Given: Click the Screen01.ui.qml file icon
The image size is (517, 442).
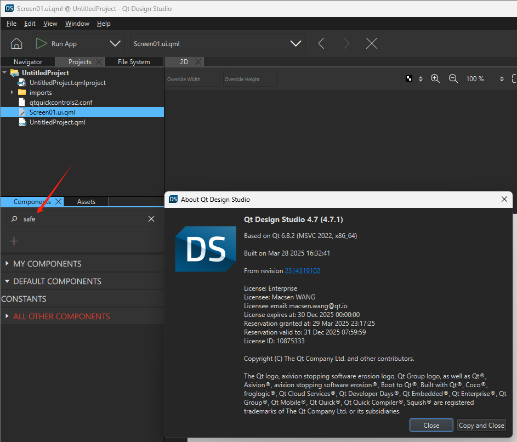Looking at the screenshot, I should pyautogui.click(x=22, y=112).
